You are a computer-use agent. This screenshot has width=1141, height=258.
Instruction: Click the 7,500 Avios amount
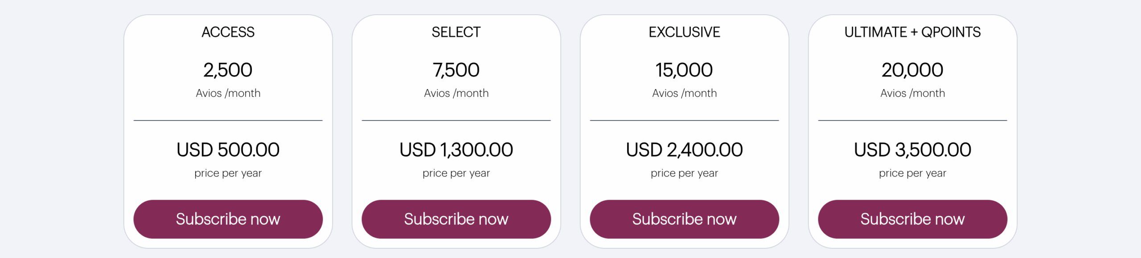[456, 70]
